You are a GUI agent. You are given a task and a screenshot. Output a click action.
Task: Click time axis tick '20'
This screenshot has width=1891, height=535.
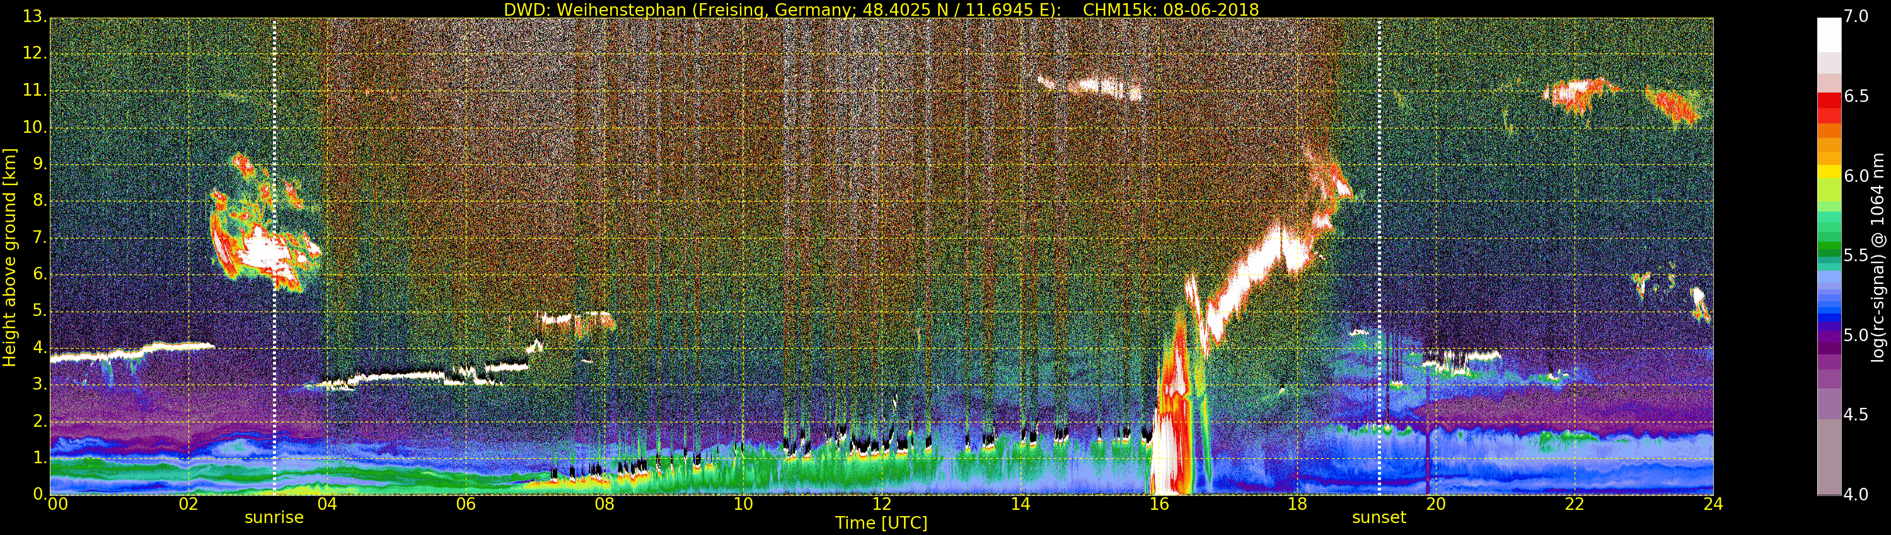1436,504
